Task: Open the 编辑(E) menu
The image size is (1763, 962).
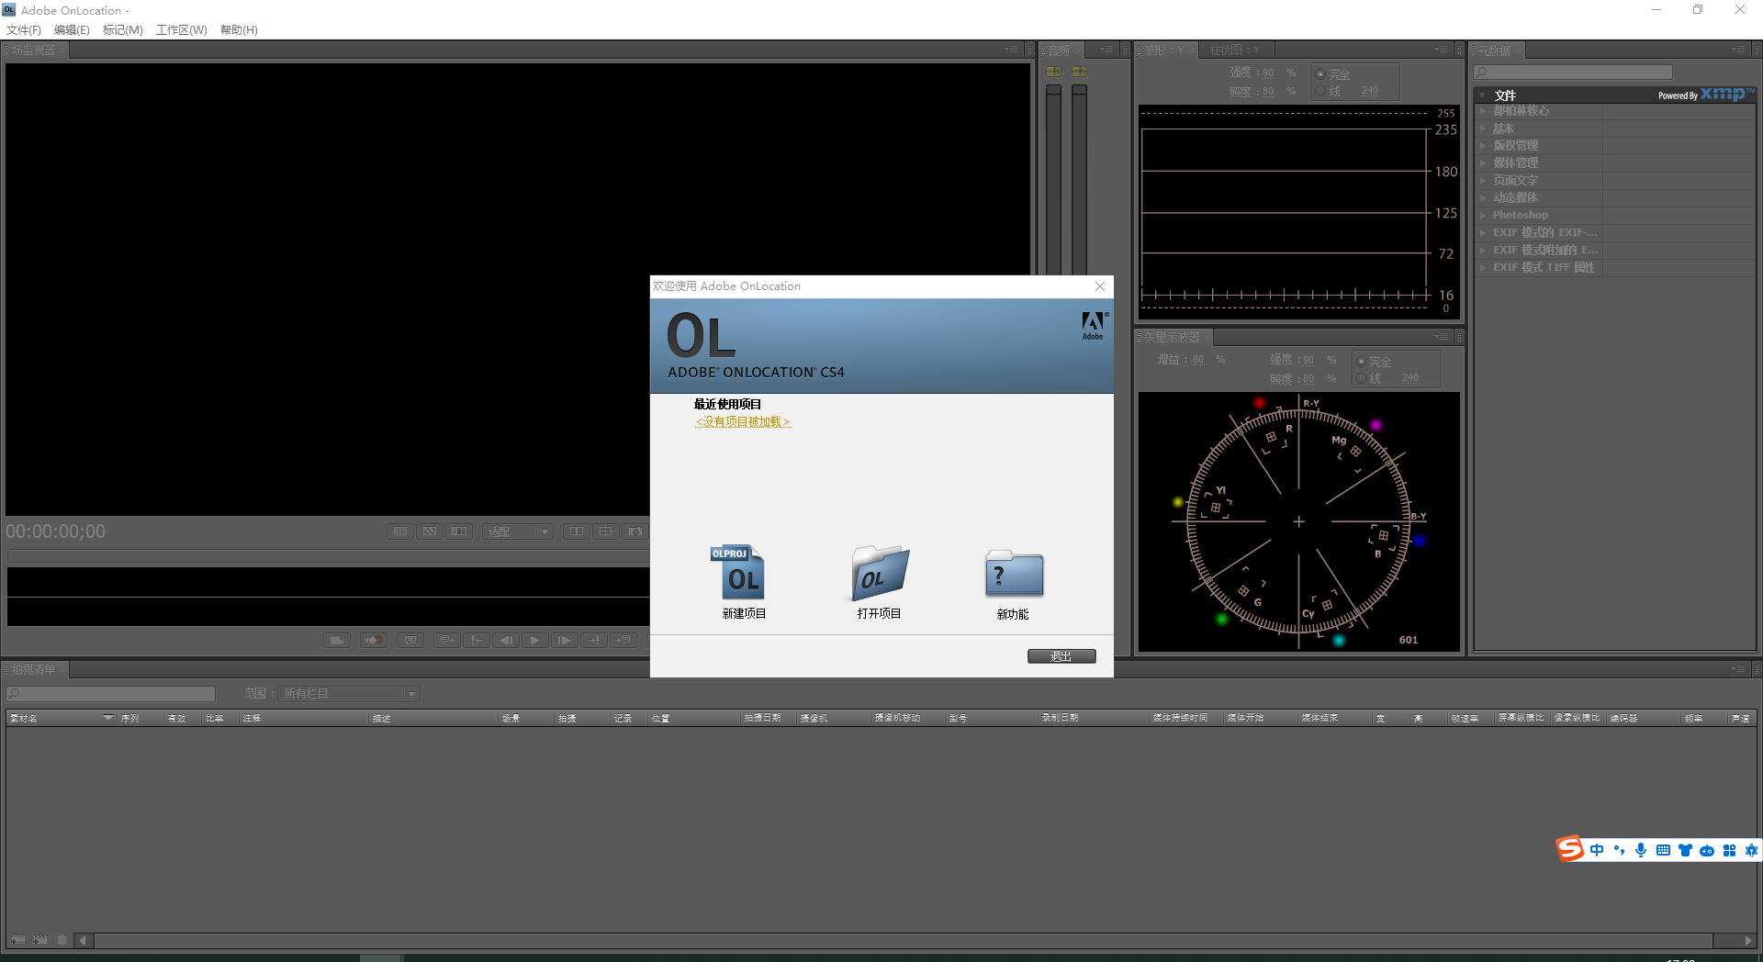Action: coord(72,30)
